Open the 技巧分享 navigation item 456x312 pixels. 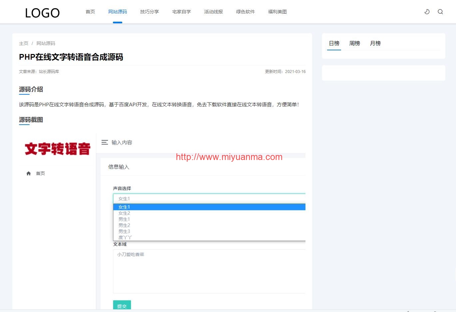150,12
